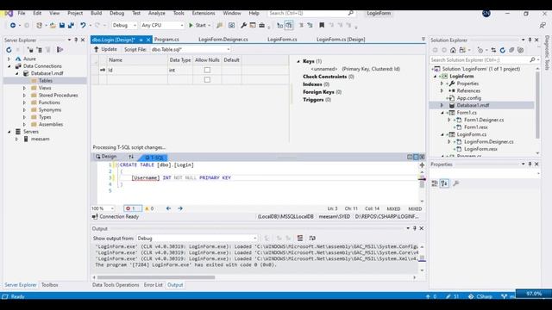Click the Save All toolbar icon
Screen dimensions: 552x310
click(71, 25)
